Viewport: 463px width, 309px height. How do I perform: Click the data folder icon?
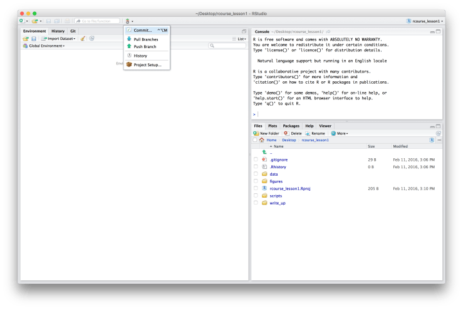click(264, 174)
